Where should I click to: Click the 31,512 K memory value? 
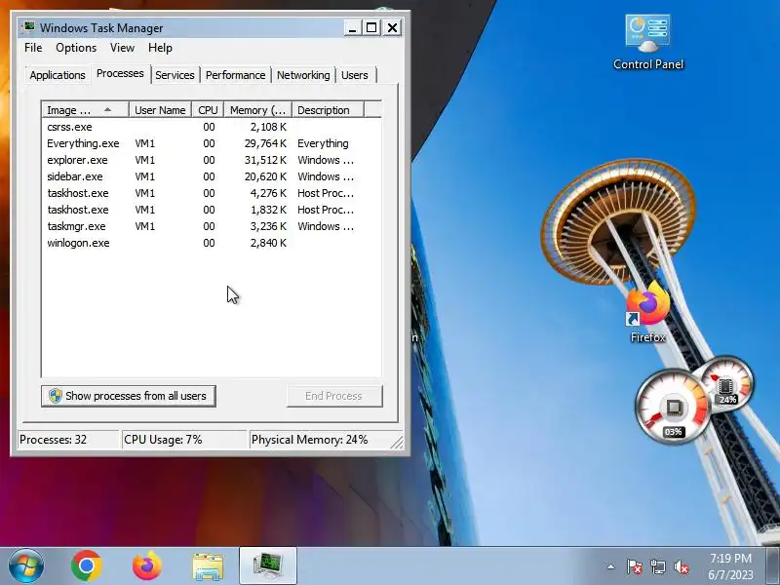pyautogui.click(x=265, y=160)
